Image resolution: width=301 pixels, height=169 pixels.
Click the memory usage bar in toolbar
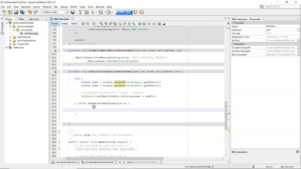click(124, 12)
